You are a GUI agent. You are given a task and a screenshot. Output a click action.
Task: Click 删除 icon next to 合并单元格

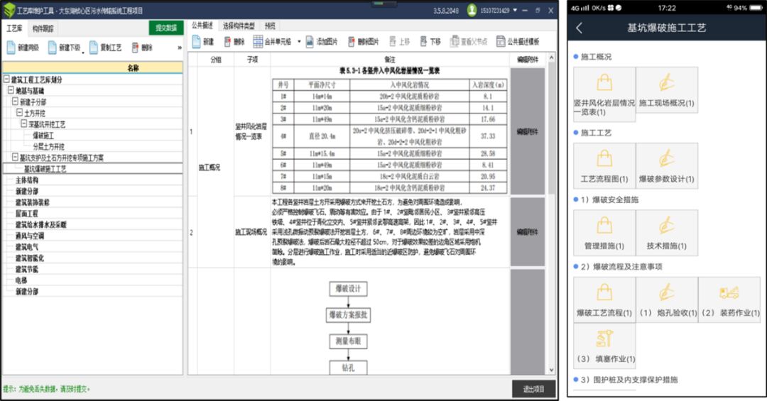(x=227, y=42)
